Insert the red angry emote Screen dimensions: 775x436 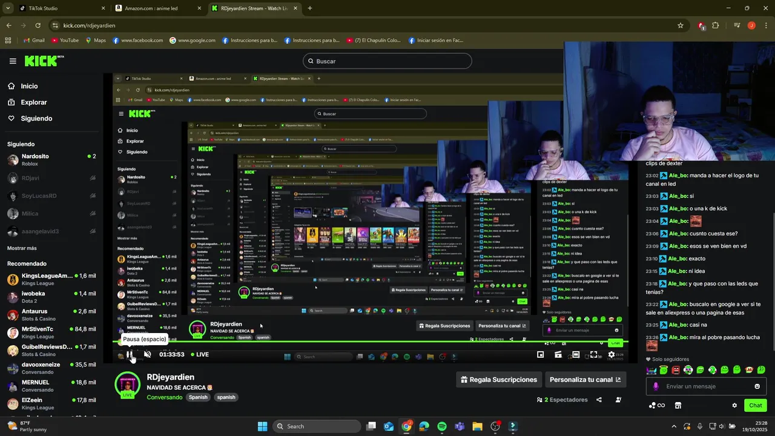pos(676,370)
